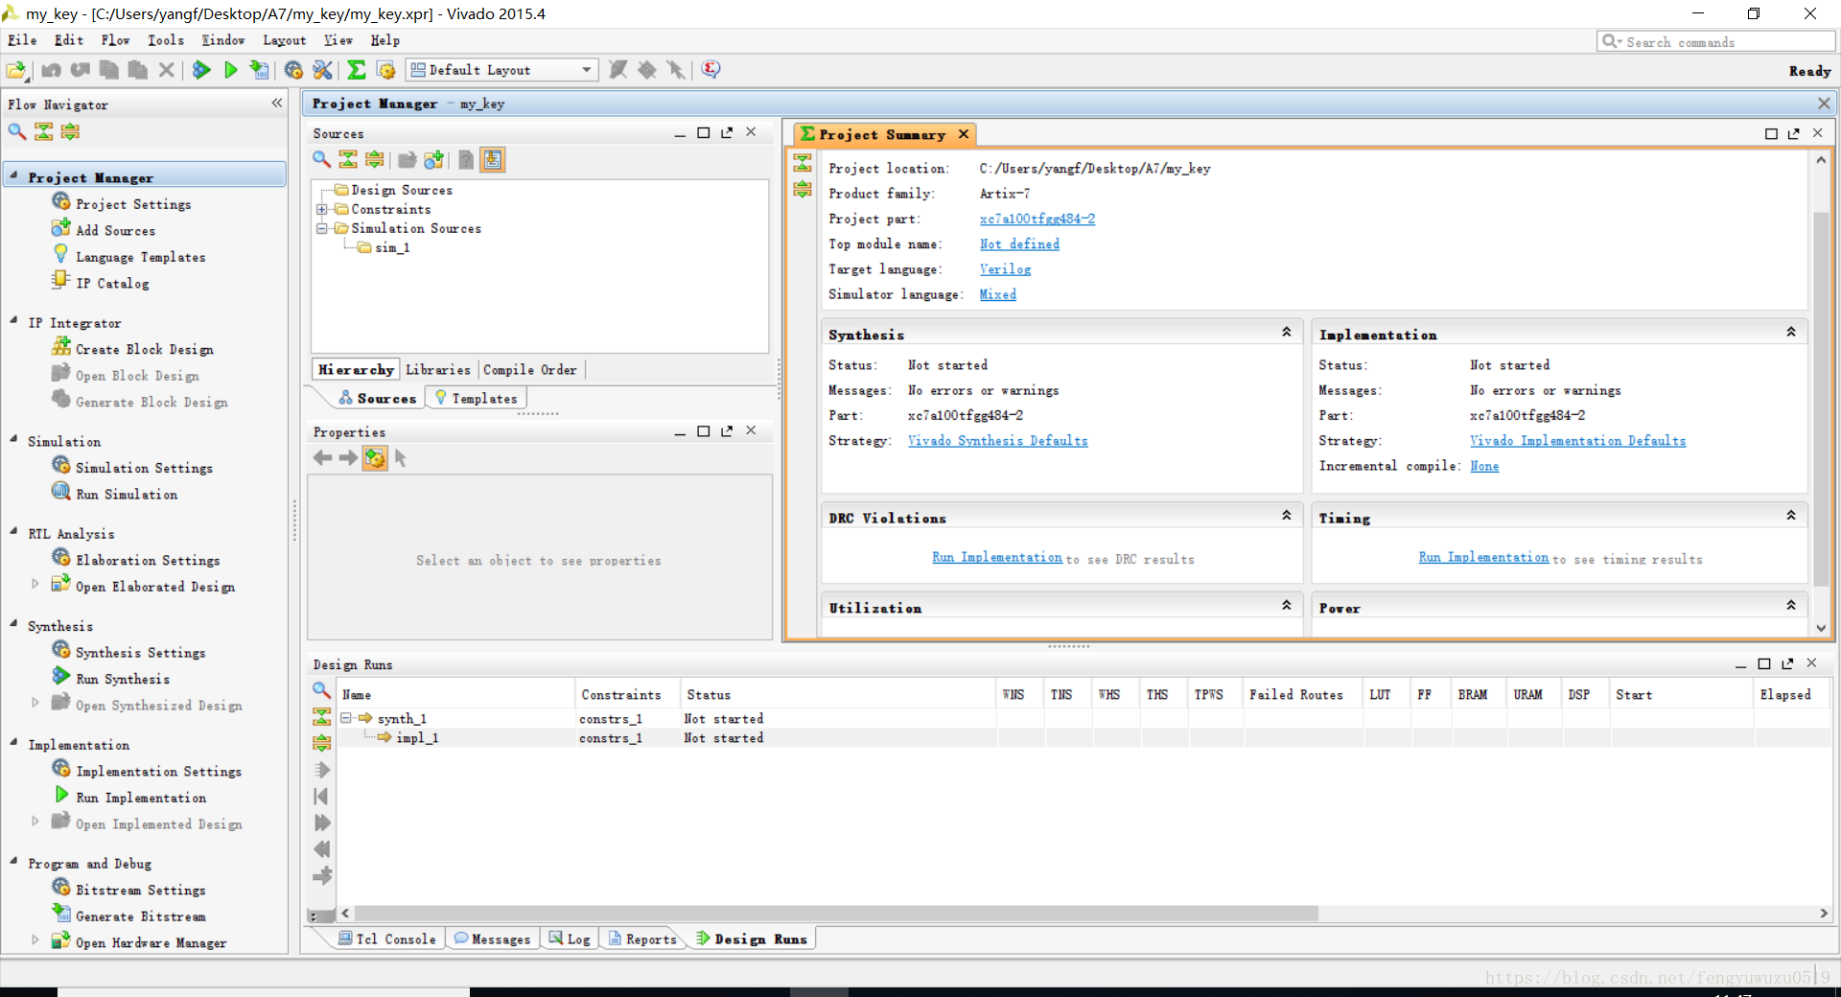The width and height of the screenshot is (1841, 997).
Task: Float the Sources panel via its float icon
Action: point(727,133)
